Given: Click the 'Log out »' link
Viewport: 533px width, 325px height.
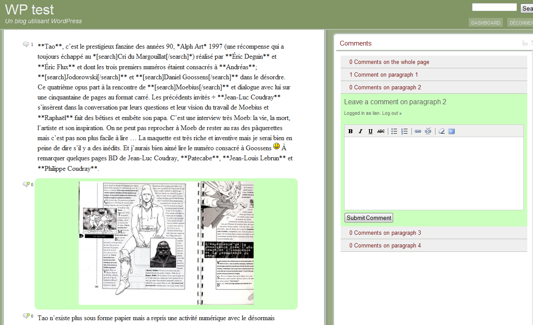Looking at the screenshot, I should tap(392, 113).
